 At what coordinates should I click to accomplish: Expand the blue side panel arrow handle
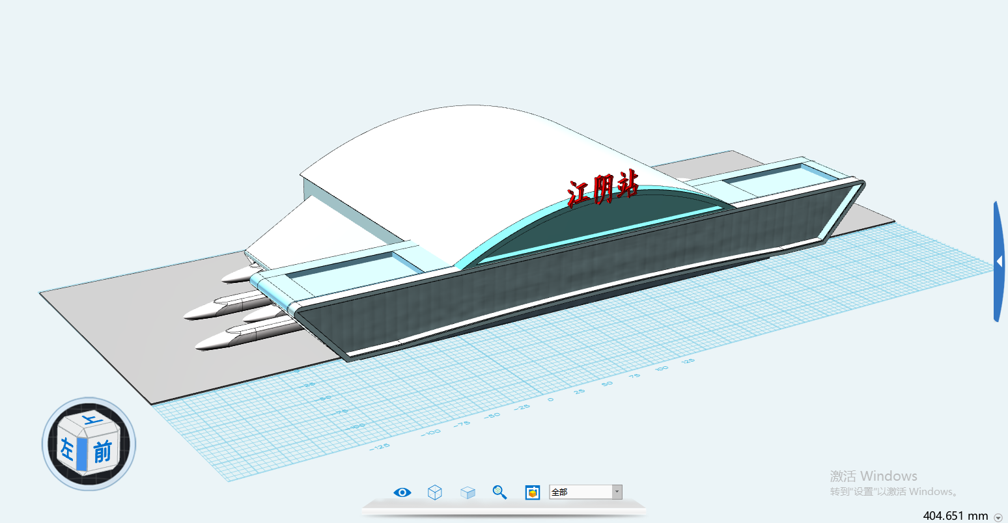pyautogui.click(x=999, y=261)
